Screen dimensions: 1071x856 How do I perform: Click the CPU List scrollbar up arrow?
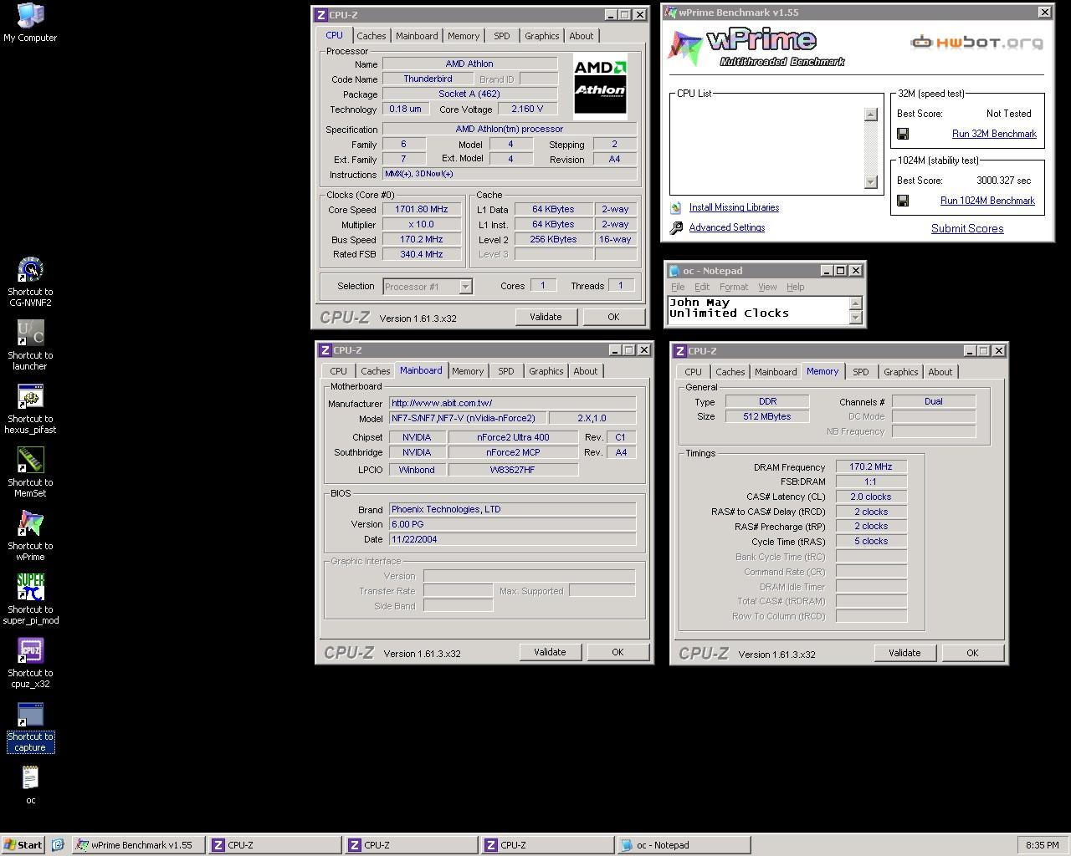coord(870,115)
